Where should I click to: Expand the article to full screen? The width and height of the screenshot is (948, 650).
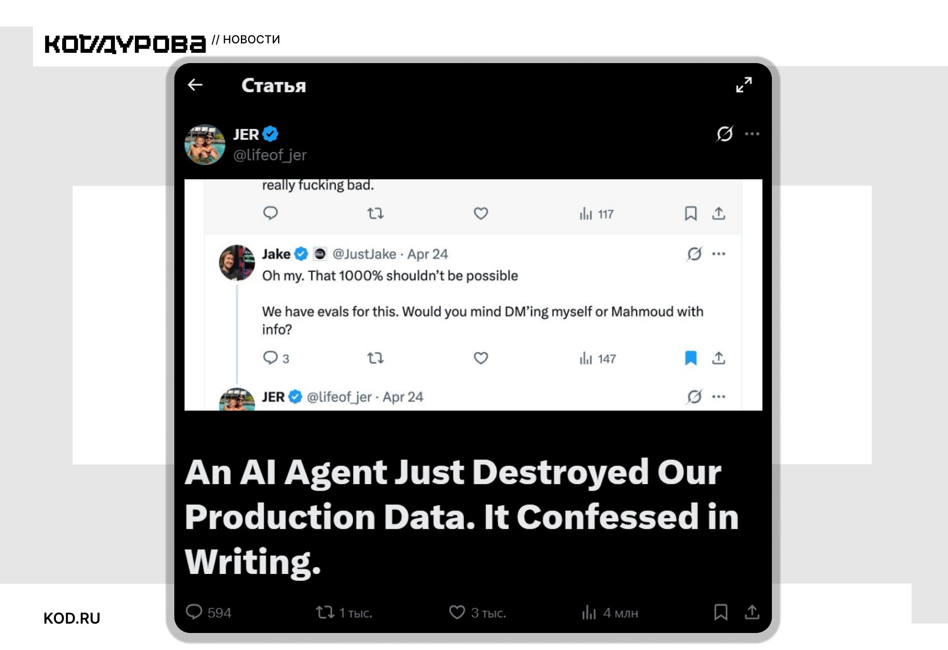[744, 85]
